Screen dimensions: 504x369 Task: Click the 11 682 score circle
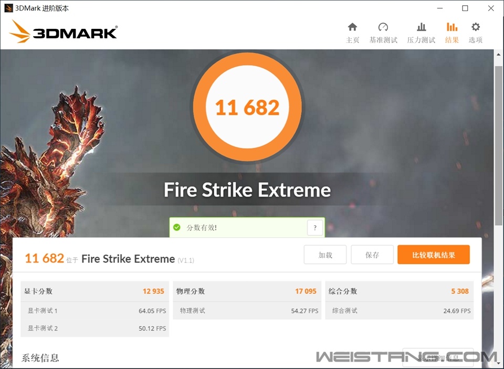coord(247,107)
